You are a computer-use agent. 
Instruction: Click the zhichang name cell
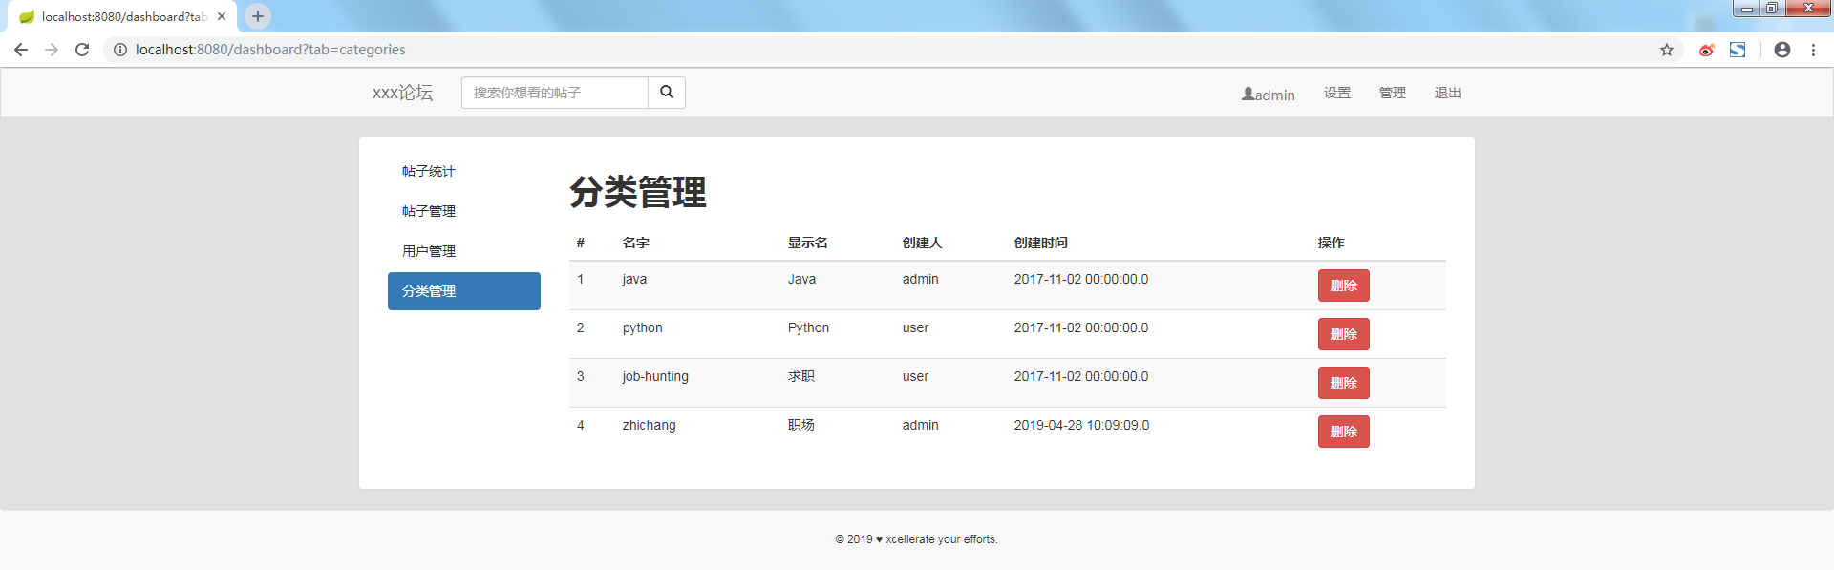point(649,426)
